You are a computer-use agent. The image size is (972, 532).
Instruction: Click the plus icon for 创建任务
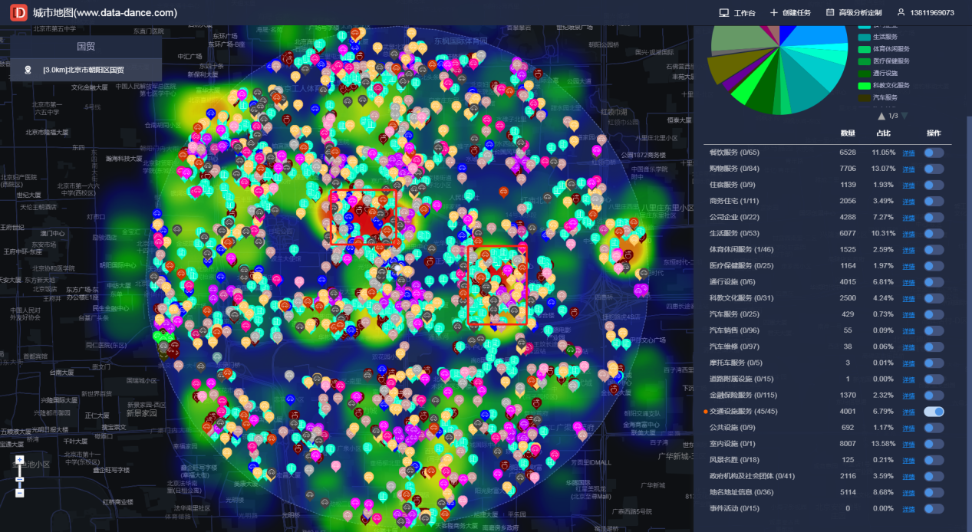[774, 13]
